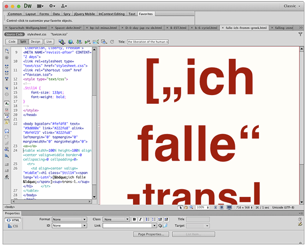Click the Outdent Code icon in coding toolbar
Viewport: 307px width, 247px height.
(x=7, y=171)
